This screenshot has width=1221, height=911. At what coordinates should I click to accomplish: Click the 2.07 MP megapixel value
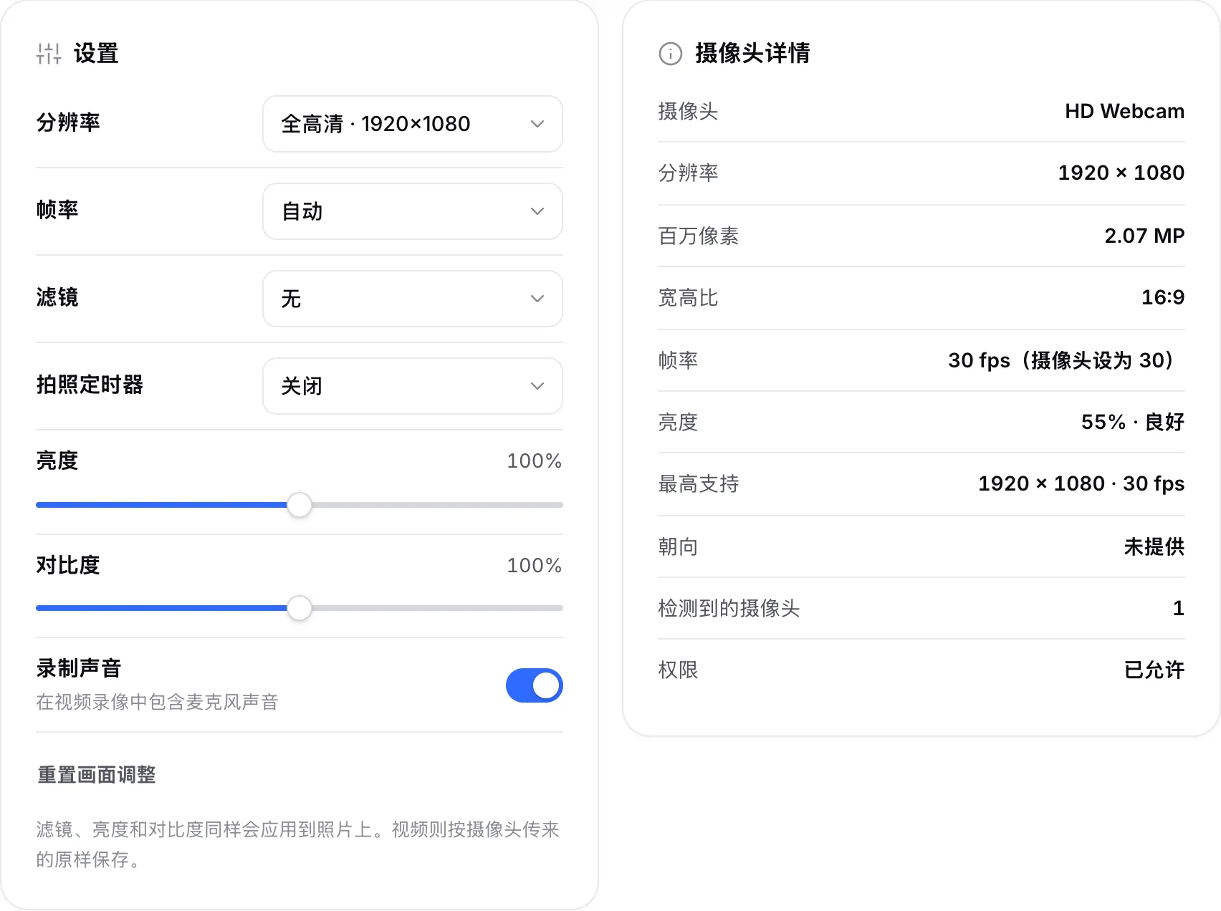(x=1144, y=236)
